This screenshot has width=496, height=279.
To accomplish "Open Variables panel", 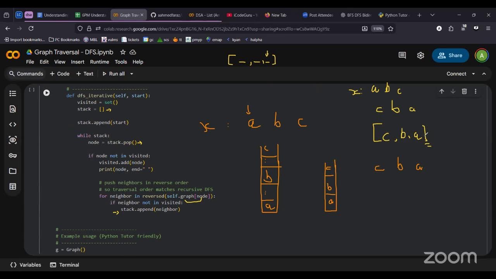I will click(26, 265).
